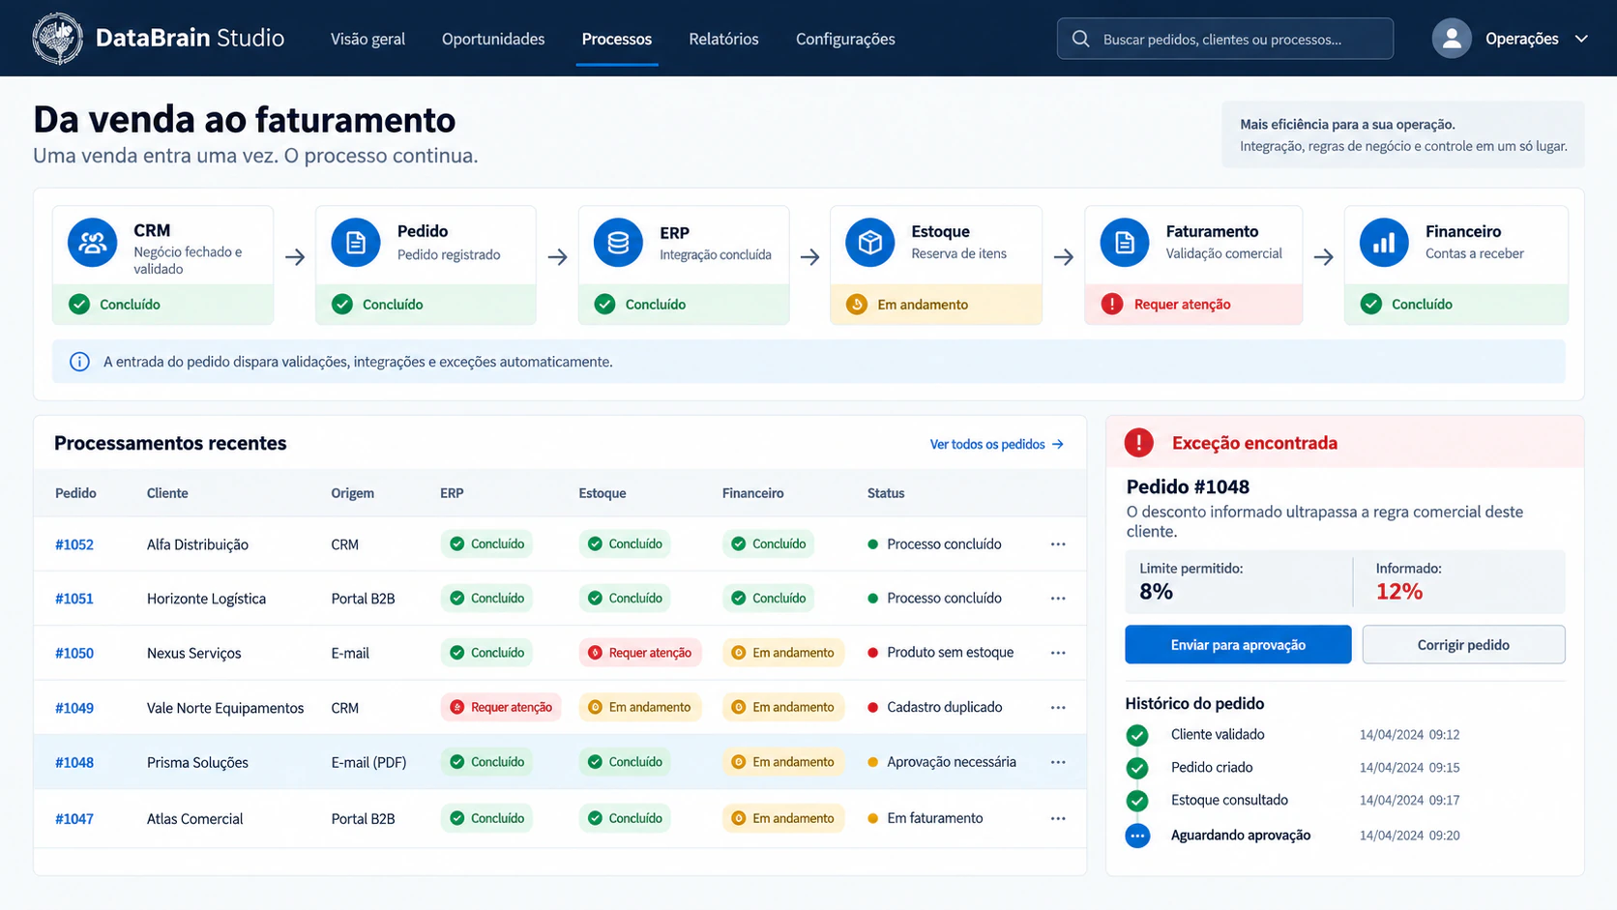
Task: Open order link #1051
Action: pyautogui.click(x=74, y=599)
